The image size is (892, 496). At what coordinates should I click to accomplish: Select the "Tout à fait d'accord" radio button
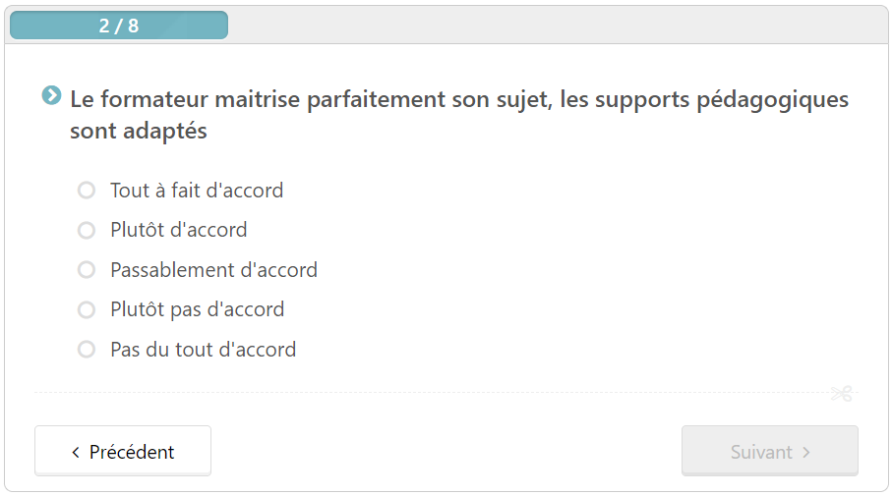coord(87,190)
